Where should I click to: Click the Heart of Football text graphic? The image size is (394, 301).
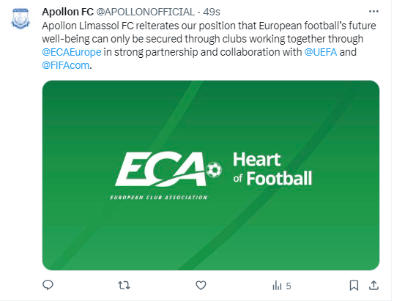point(272,169)
